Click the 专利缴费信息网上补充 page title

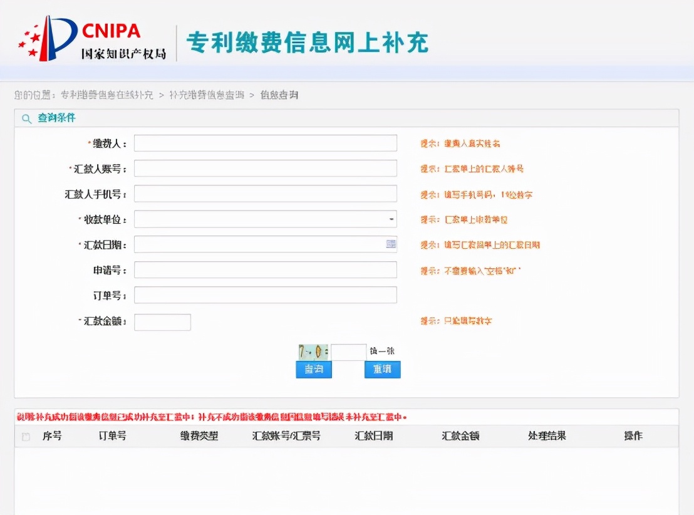(307, 43)
